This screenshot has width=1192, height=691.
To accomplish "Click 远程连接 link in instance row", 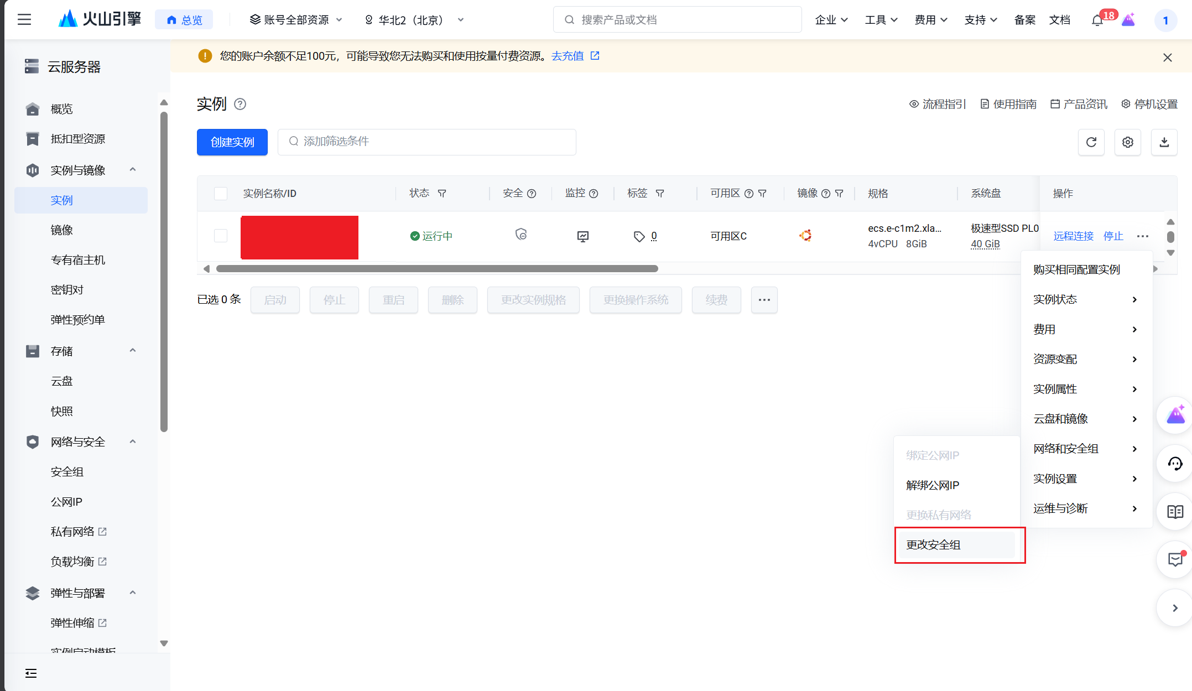I will point(1074,236).
